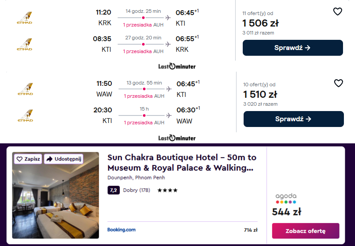Save Sun Chakra hotel with Zapisz
355x246 pixels.
click(28, 159)
